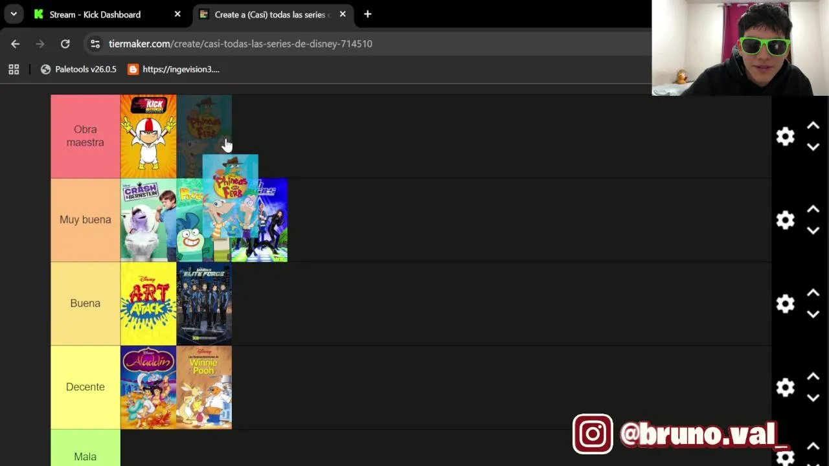Viewport: 829px width, 466px height.
Task: Move Obra maestra tier down
Action: [813, 147]
